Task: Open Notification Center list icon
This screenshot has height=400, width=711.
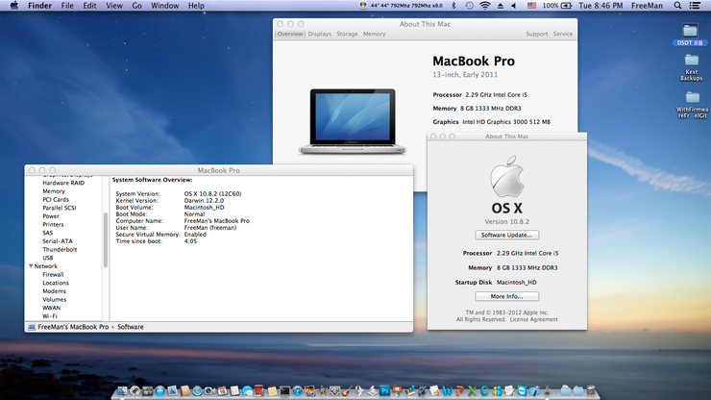Action: pyautogui.click(x=695, y=6)
